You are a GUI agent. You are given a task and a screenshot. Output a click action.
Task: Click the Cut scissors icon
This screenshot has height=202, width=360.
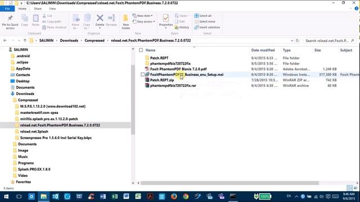click(44, 16)
